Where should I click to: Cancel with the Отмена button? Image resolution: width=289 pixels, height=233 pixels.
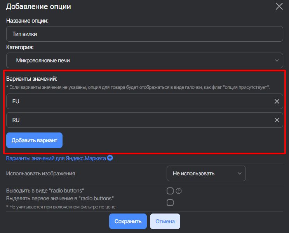(165, 221)
